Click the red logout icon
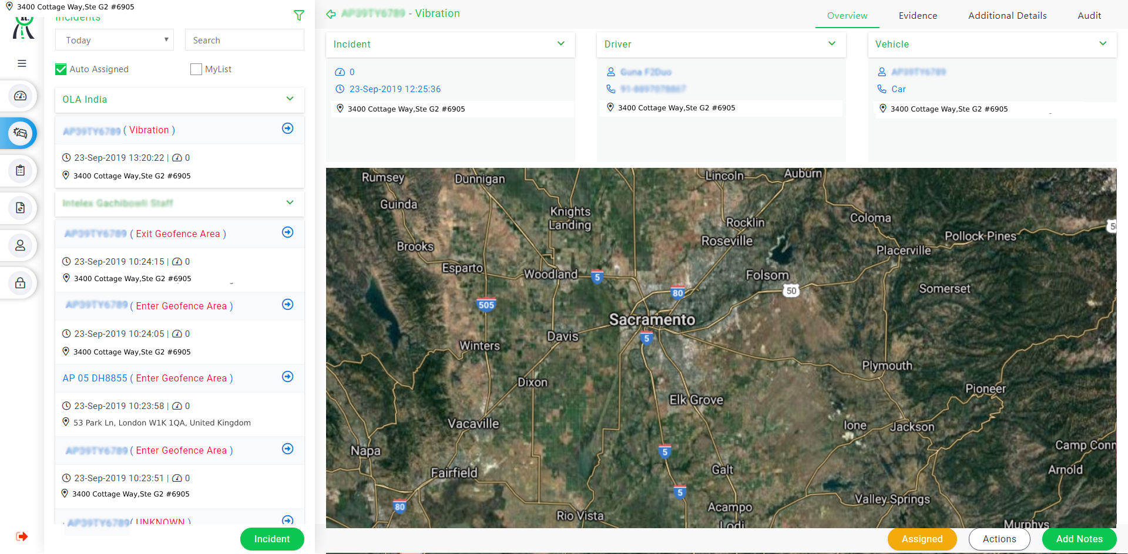Screen dimensions: 1128x554 click(22, 536)
